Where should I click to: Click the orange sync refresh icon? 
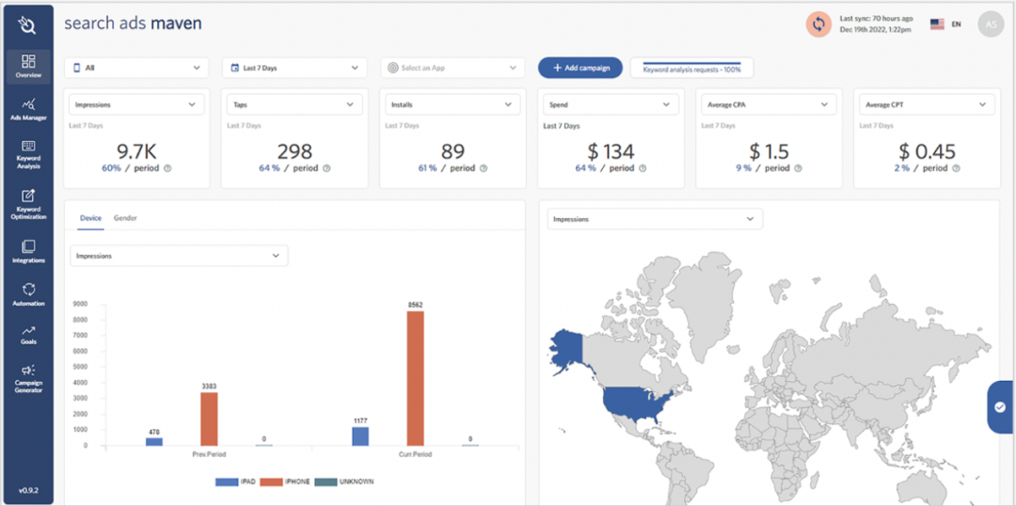pos(819,24)
